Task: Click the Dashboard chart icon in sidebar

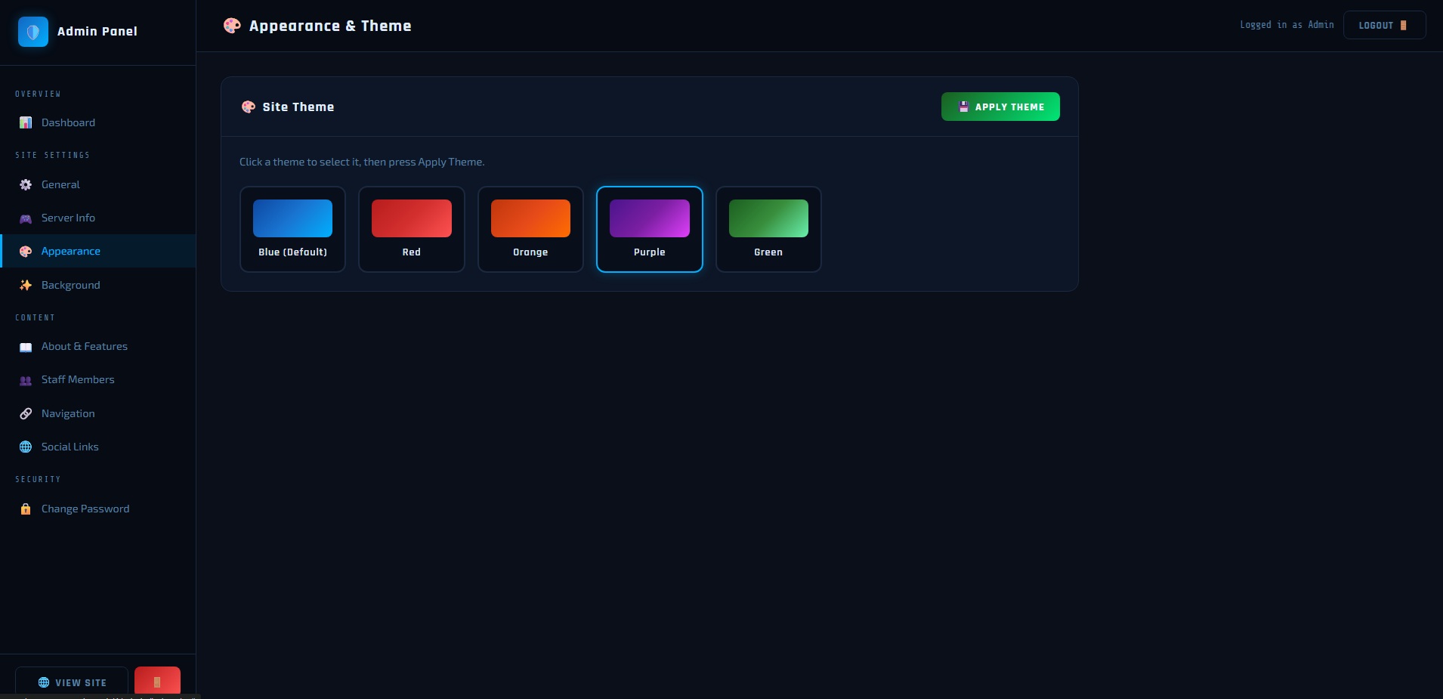Action: pos(26,122)
